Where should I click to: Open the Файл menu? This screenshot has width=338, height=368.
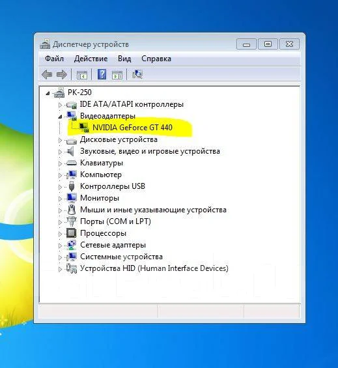(54, 59)
